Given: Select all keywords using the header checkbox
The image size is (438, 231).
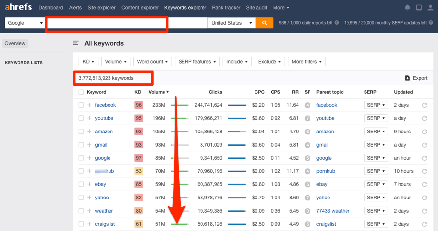Looking at the screenshot, I should [x=81, y=92].
